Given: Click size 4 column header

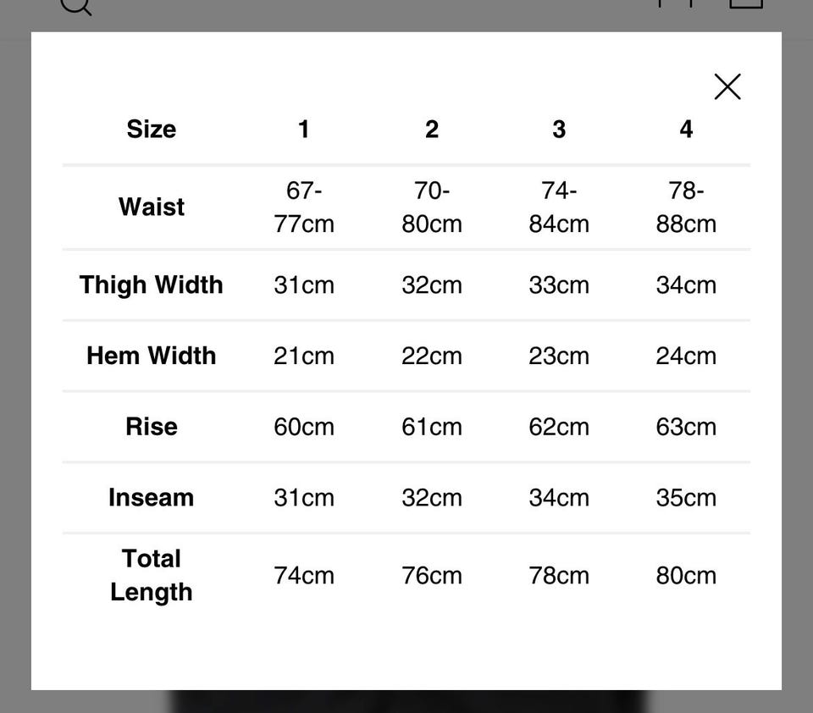Looking at the screenshot, I should [x=686, y=129].
